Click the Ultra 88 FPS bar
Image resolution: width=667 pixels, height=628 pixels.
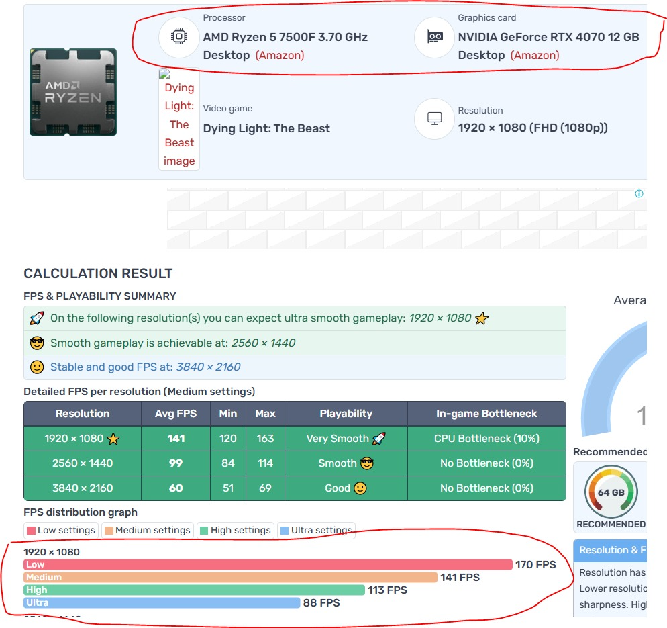pyautogui.click(x=162, y=603)
